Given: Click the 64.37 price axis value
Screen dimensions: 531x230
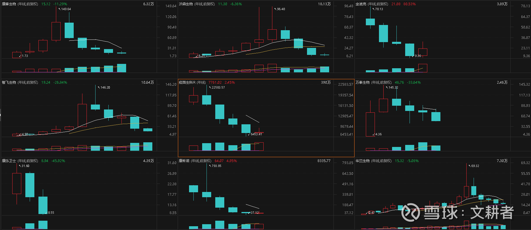Looking at the screenshot, I should pos(525,17).
